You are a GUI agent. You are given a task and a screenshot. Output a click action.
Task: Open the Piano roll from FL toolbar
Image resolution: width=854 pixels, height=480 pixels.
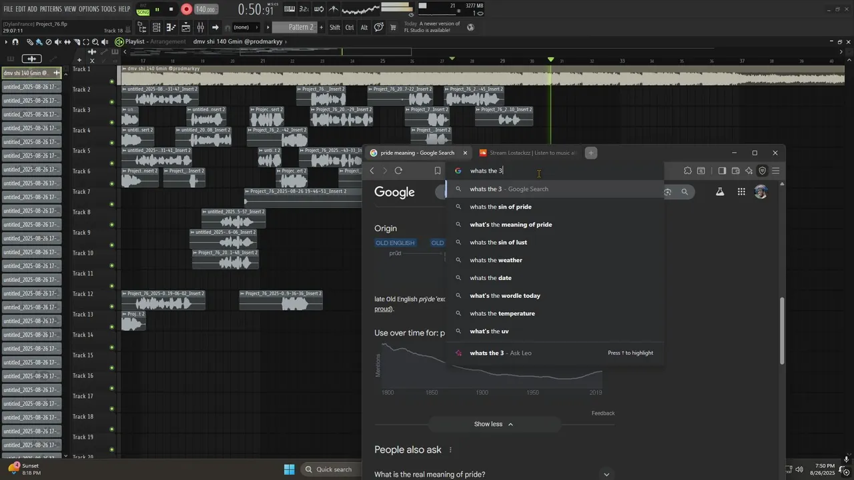(171, 27)
